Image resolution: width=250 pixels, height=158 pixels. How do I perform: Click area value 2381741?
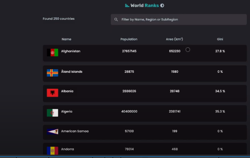coord(175,111)
